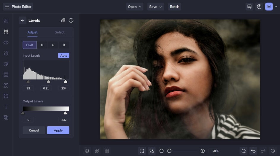
Task: Switch to the Select tab
Action: point(60,32)
